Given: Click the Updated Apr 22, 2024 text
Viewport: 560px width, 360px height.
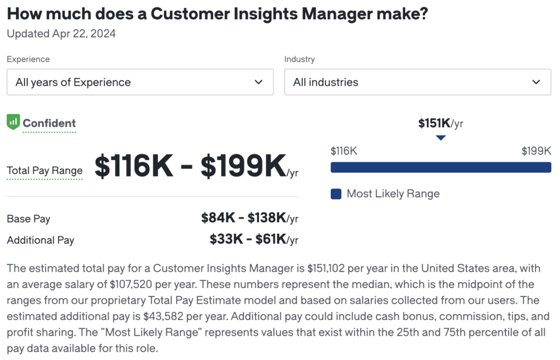Looking at the screenshot, I should pyautogui.click(x=61, y=33).
